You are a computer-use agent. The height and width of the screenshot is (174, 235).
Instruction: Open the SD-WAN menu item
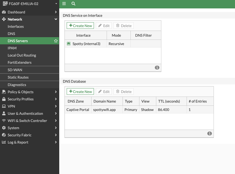point(29,70)
